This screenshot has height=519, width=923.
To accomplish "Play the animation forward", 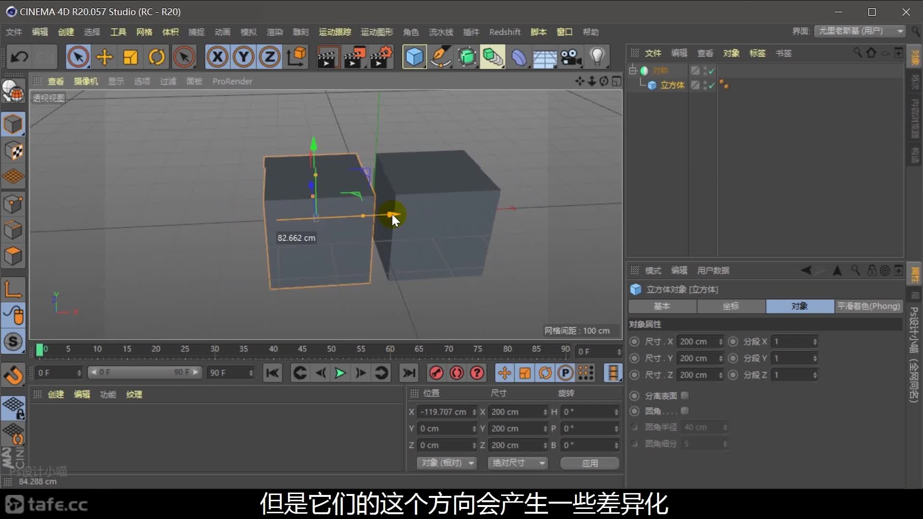I will pyautogui.click(x=340, y=373).
